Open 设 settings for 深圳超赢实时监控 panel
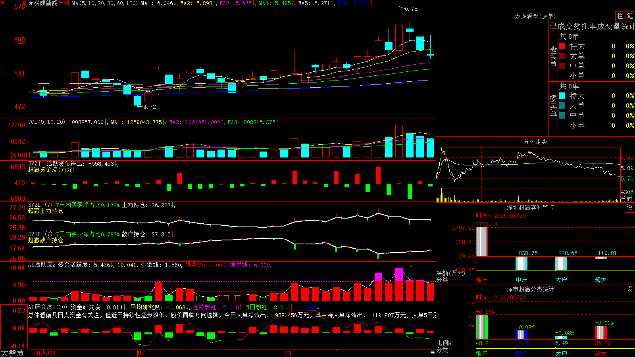 click(630, 207)
